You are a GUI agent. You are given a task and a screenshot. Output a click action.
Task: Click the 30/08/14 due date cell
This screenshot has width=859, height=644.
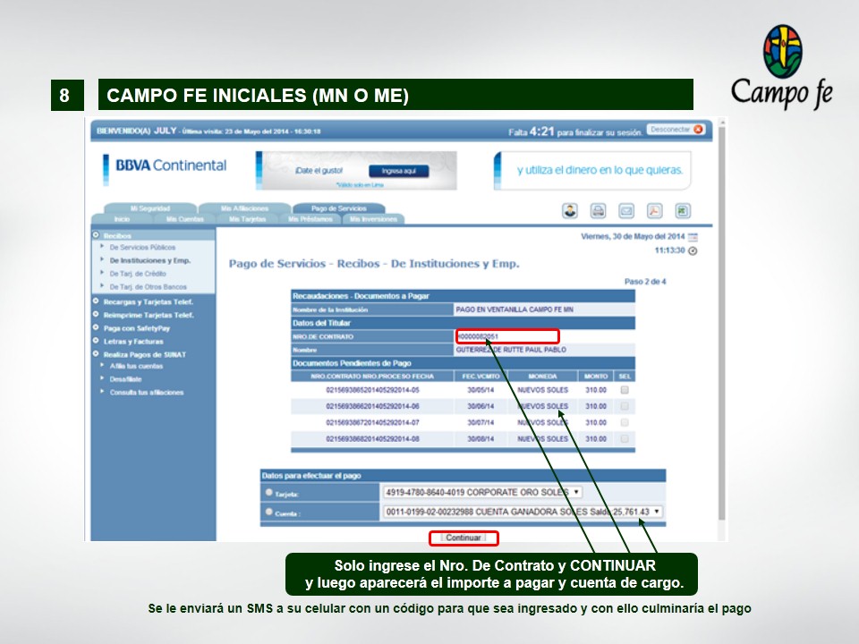[481, 439]
